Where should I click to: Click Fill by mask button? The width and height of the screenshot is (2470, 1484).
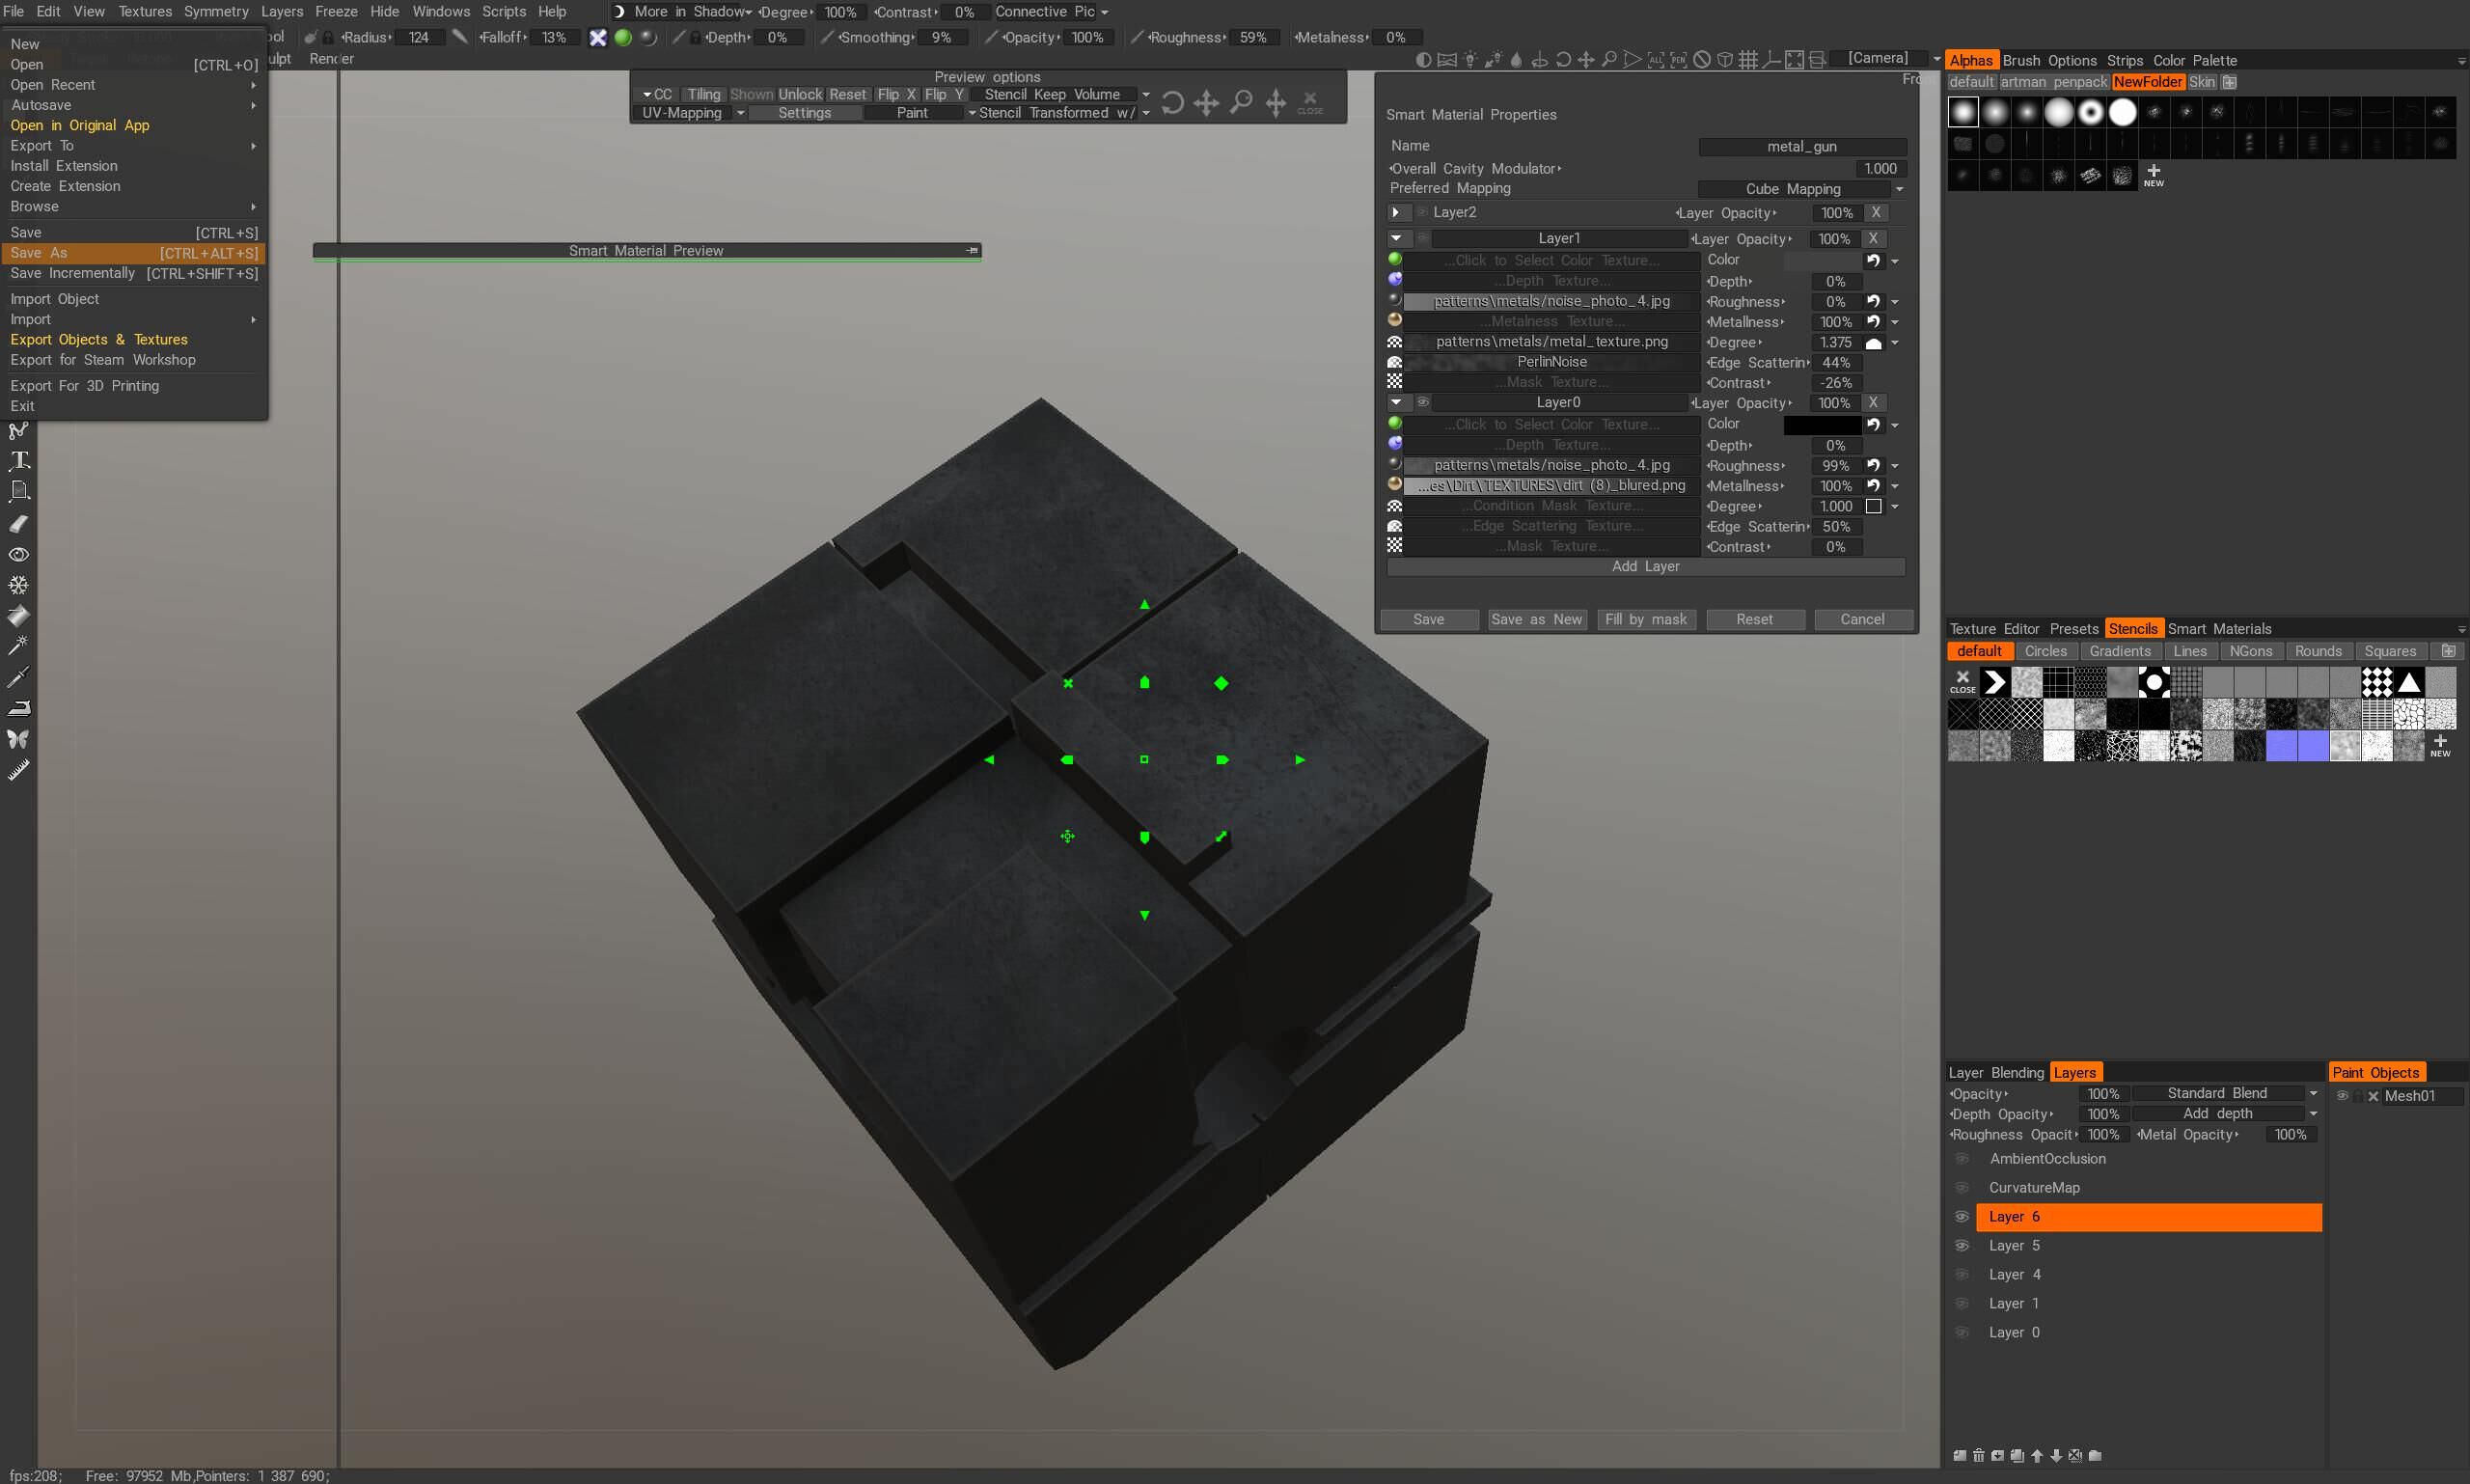tap(1645, 619)
